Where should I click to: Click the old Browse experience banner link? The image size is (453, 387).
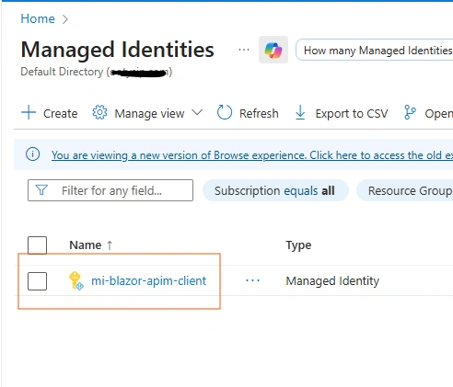(252, 155)
